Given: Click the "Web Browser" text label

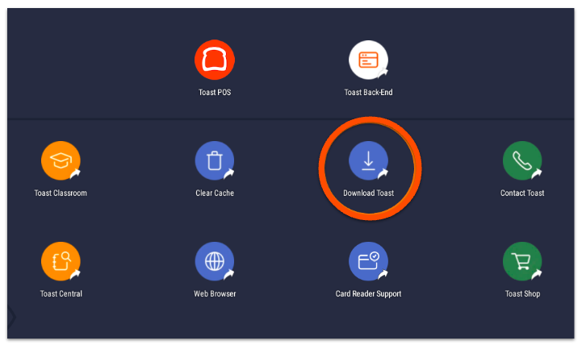Looking at the screenshot, I should click(215, 294).
